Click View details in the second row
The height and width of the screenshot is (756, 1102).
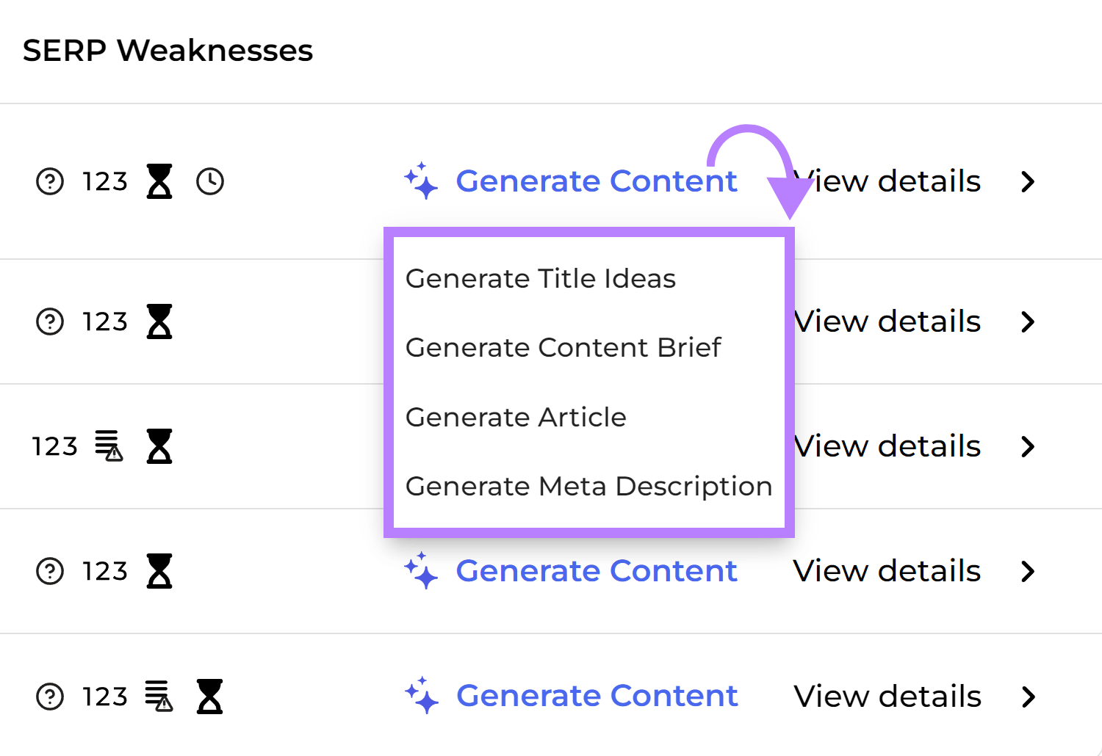[x=887, y=321]
